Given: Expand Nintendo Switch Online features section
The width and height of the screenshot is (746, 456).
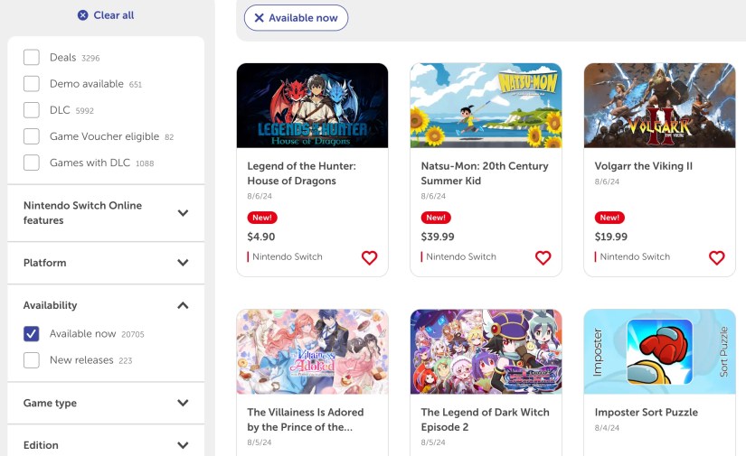Looking at the screenshot, I should pyautogui.click(x=106, y=213).
